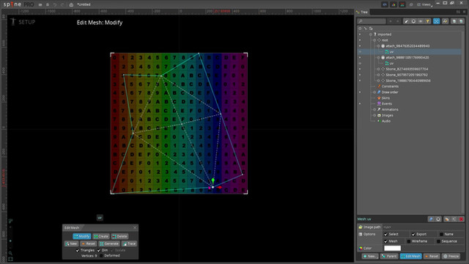Open the white Color swatch picker

pyautogui.click(x=393, y=248)
